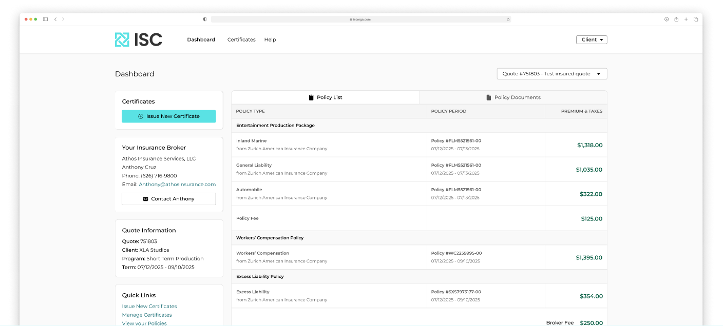Go back with the browser back arrow
The height and width of the screenshot is (326, 723).
tap(55, 19)
